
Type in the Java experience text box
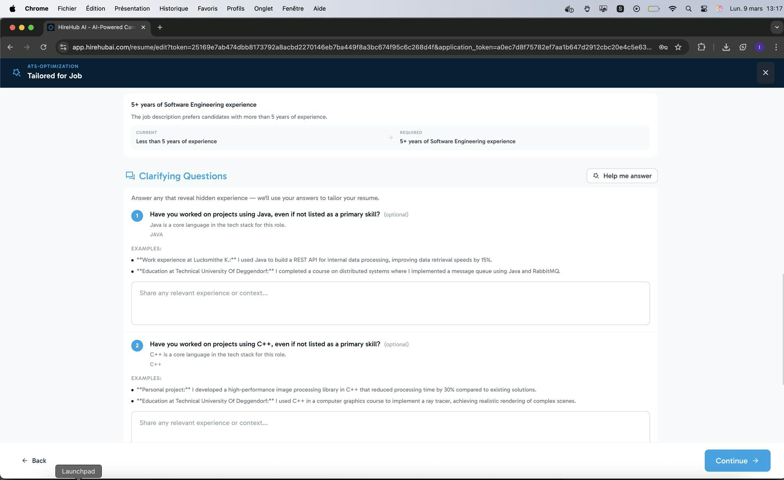[390, 303]
